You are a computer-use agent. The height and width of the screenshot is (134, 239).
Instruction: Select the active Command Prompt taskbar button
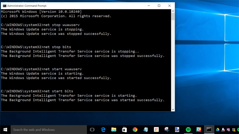(x=209, y=130)
